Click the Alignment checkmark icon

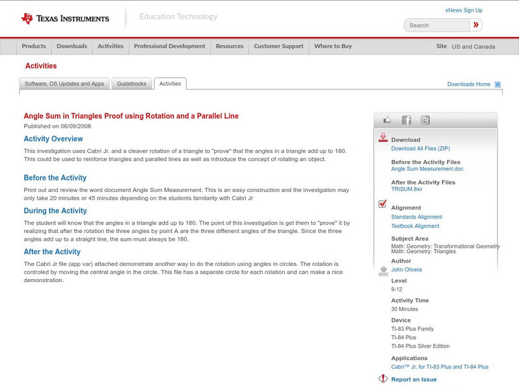click(x=383, y=204)
